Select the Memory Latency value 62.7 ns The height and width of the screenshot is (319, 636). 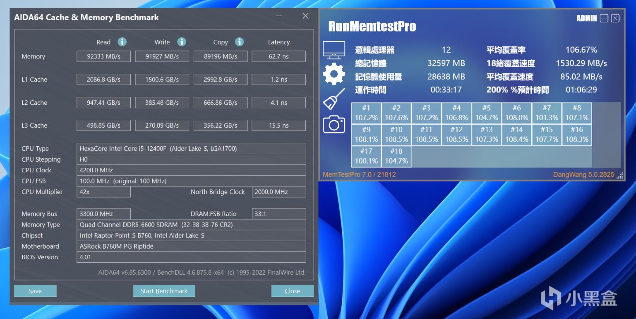pos(279,56)
